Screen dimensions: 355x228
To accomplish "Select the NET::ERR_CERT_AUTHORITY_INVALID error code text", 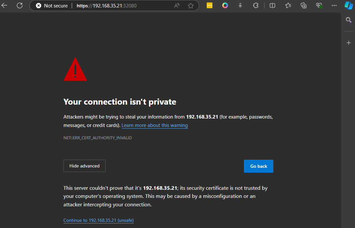I will point(97,138).
